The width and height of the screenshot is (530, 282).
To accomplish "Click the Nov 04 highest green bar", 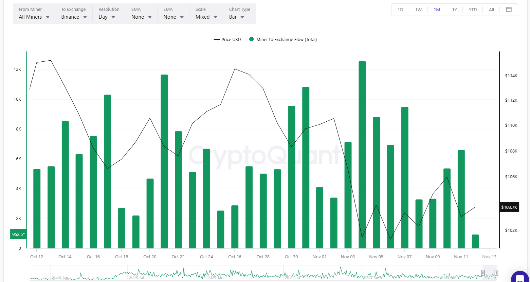I will (362, 155).
